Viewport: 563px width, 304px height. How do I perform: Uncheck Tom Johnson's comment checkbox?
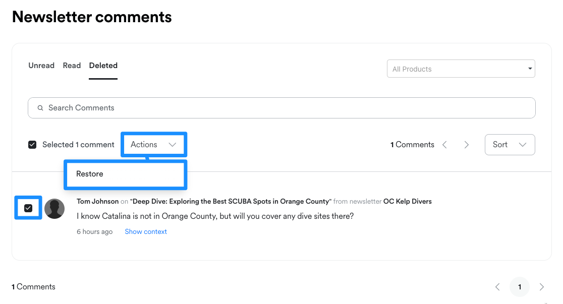(28, 208)
